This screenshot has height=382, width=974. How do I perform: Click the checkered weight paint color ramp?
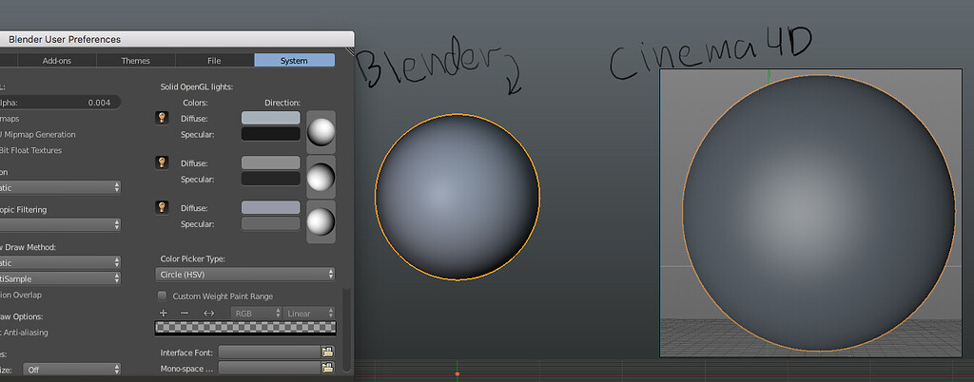244,328
